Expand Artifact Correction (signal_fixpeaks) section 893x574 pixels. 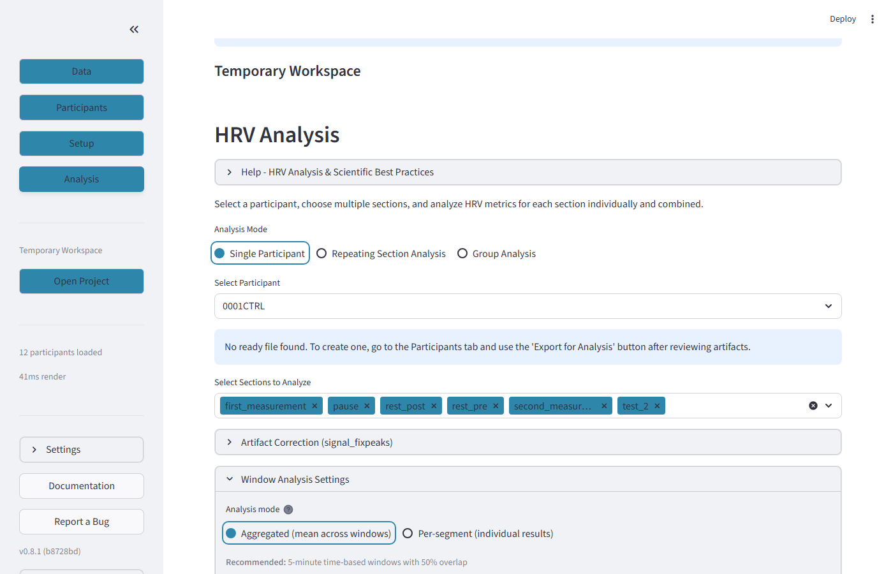pyautogui.click(x=528, y=442)
